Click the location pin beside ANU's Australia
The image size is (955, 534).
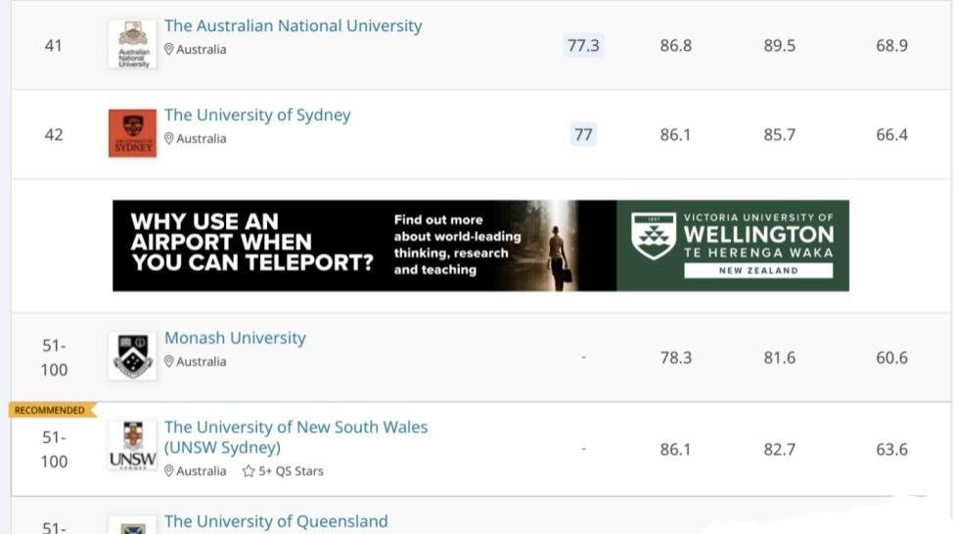pyautogui.click(x=168, y=49)
